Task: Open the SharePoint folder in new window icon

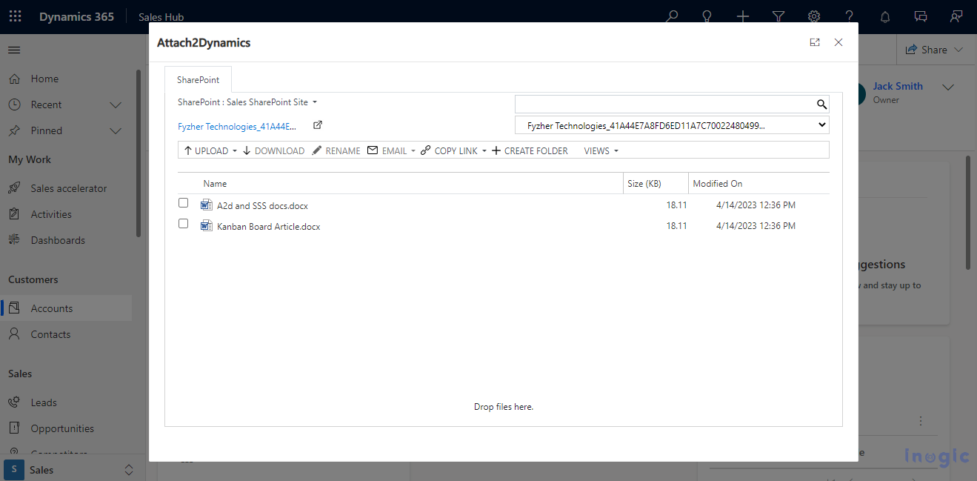Action: pos(318,125)
